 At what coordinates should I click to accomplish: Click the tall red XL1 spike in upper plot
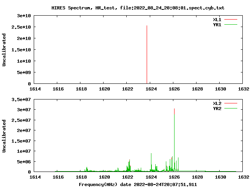tap(147, 54)
